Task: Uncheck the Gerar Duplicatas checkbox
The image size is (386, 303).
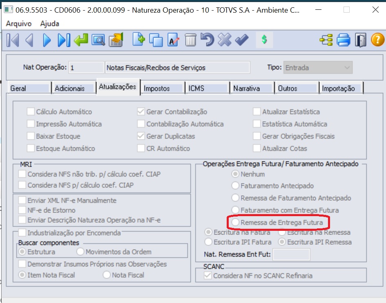Action: coord(141,136)
